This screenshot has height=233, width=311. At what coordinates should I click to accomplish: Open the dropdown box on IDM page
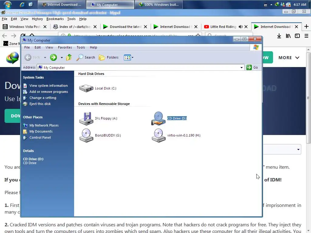[282, 149]
